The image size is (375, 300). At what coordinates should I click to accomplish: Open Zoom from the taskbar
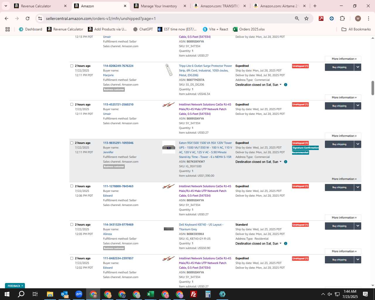pos(79,294)
